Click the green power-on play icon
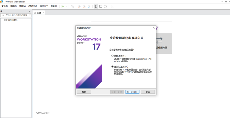The height and width of the screenshot is (118, 230). click(x=63, y=6)
